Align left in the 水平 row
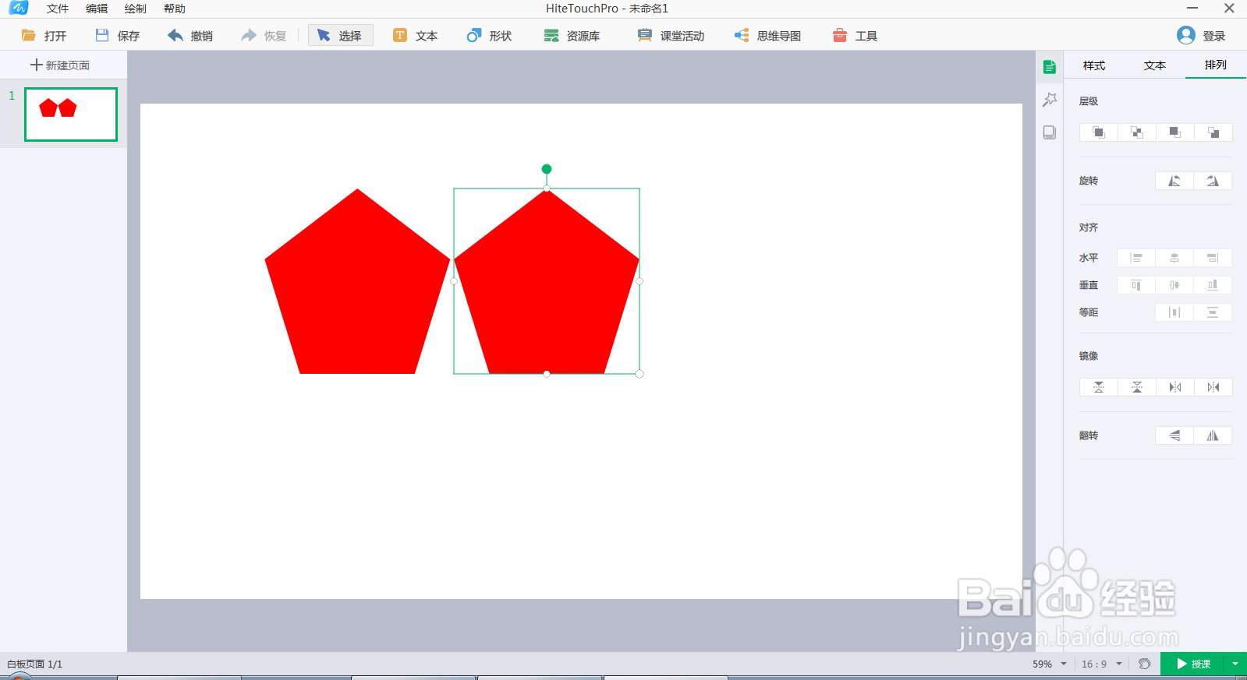Viewport: 1247px width, 680px height. click(1136, 258)
